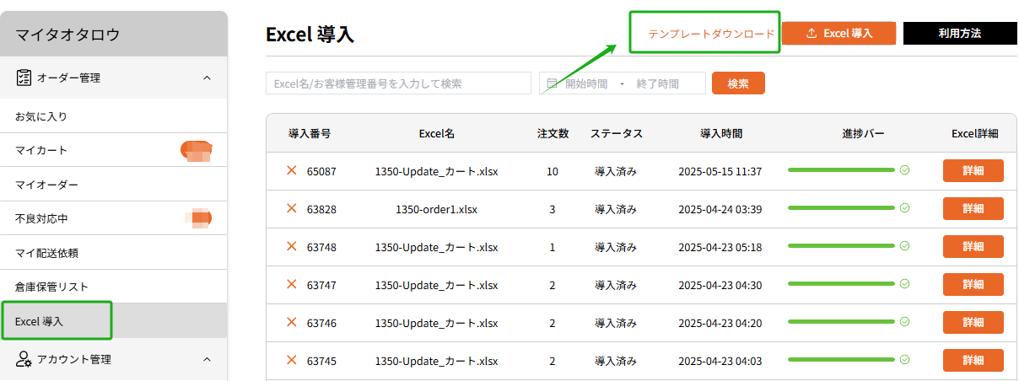The width and height of the screenshot is (1019, 381).
Task: Open 詳細 for import 63745
Action: tap(973, 360)
